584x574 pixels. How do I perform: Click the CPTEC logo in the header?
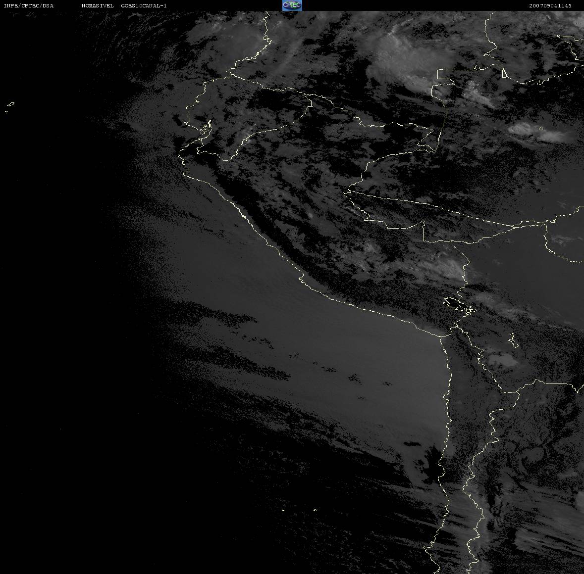292,5
